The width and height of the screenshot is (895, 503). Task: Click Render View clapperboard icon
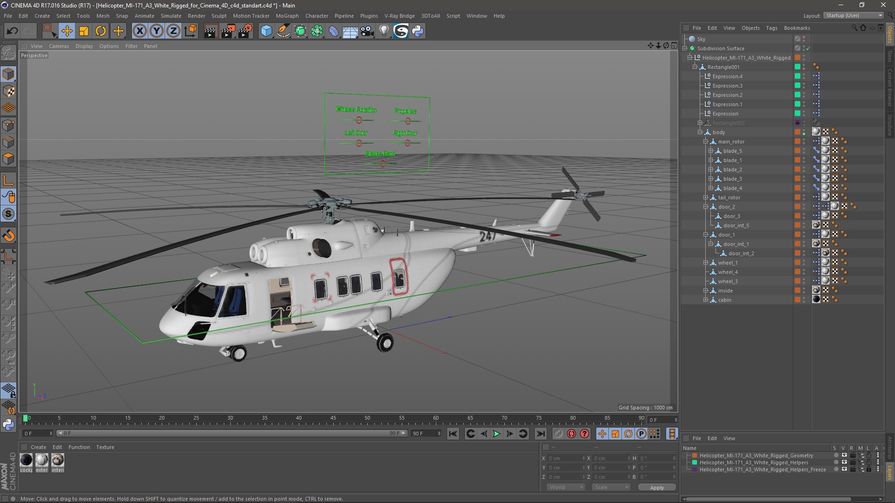click(211, 31)
